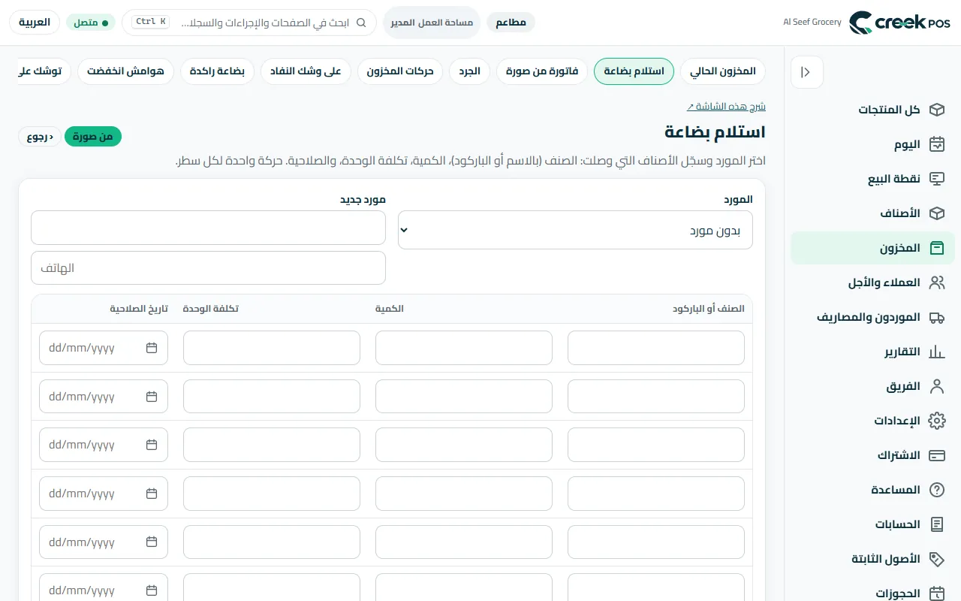Viewport: 961px width, 601px height.
Task: Click مساحة العمل المدير button
Action: point(432,23)
